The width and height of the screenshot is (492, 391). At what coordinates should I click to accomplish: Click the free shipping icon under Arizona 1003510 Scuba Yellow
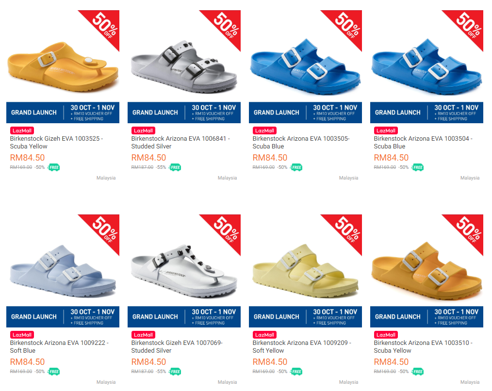click(418, 372)
